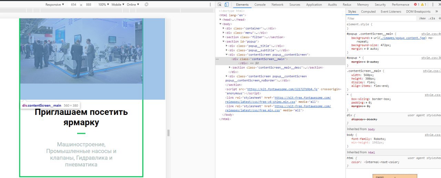The width and height of the screenshot is (441, 178).
Task: Add new style rule plus icon
Action: coord(439,19)
